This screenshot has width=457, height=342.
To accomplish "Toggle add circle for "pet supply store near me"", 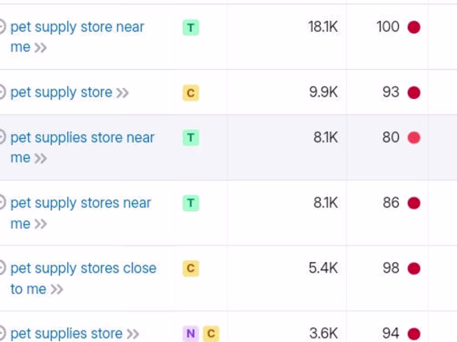I will pos(2,27).
